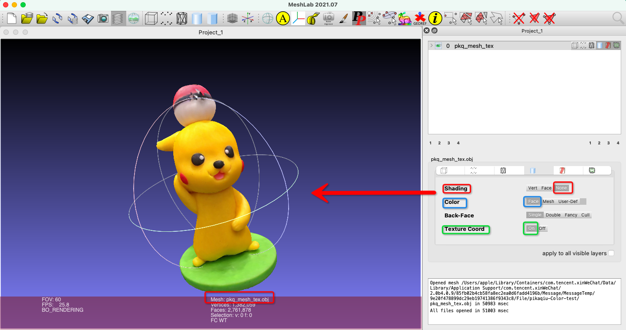Toggle points rendering in toolbar
Image resolution: width=626 pixels, height=330 pixels.
(166, 18)
